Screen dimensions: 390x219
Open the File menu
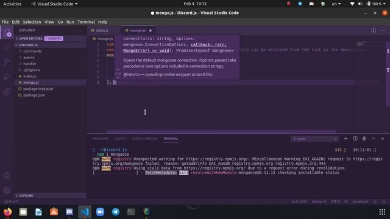(5, 22)
